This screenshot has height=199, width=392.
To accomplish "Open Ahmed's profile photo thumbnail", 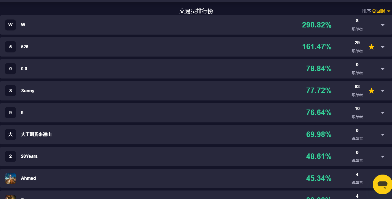I will coord(10,178).
